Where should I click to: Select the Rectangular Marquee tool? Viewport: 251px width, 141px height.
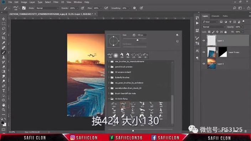click(3, 24)
